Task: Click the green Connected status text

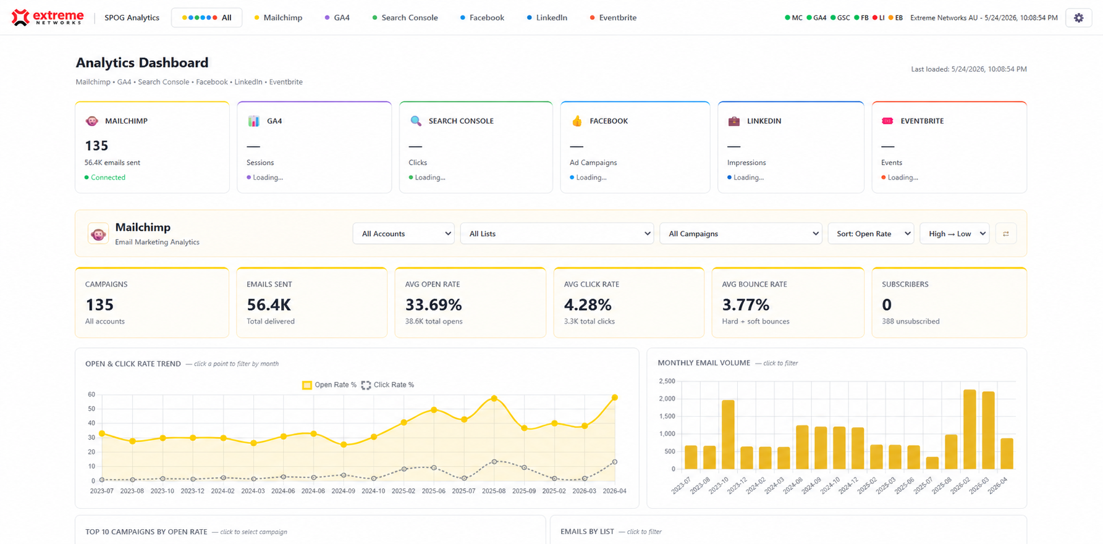Action: point(108,177)
